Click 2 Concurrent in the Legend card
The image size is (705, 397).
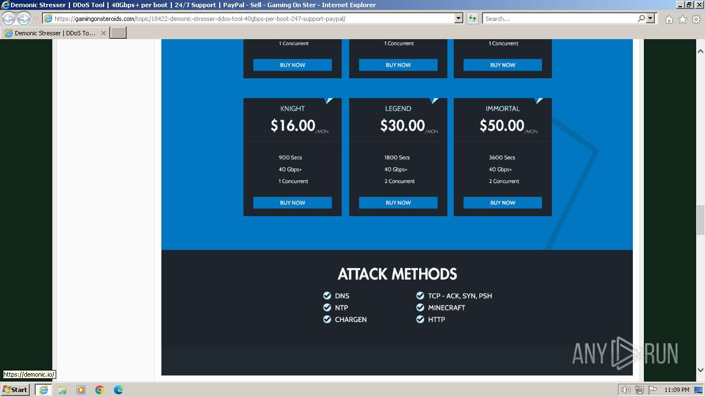pos(399,181)
